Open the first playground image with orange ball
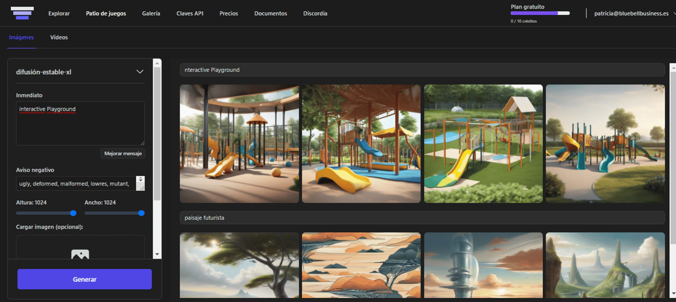This screenshot has height=302, width=676. 239,143
